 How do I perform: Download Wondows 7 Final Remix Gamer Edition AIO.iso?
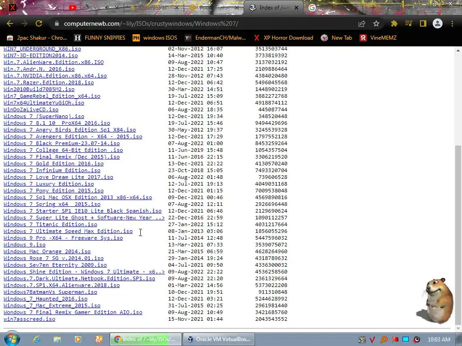pos(73,313)
